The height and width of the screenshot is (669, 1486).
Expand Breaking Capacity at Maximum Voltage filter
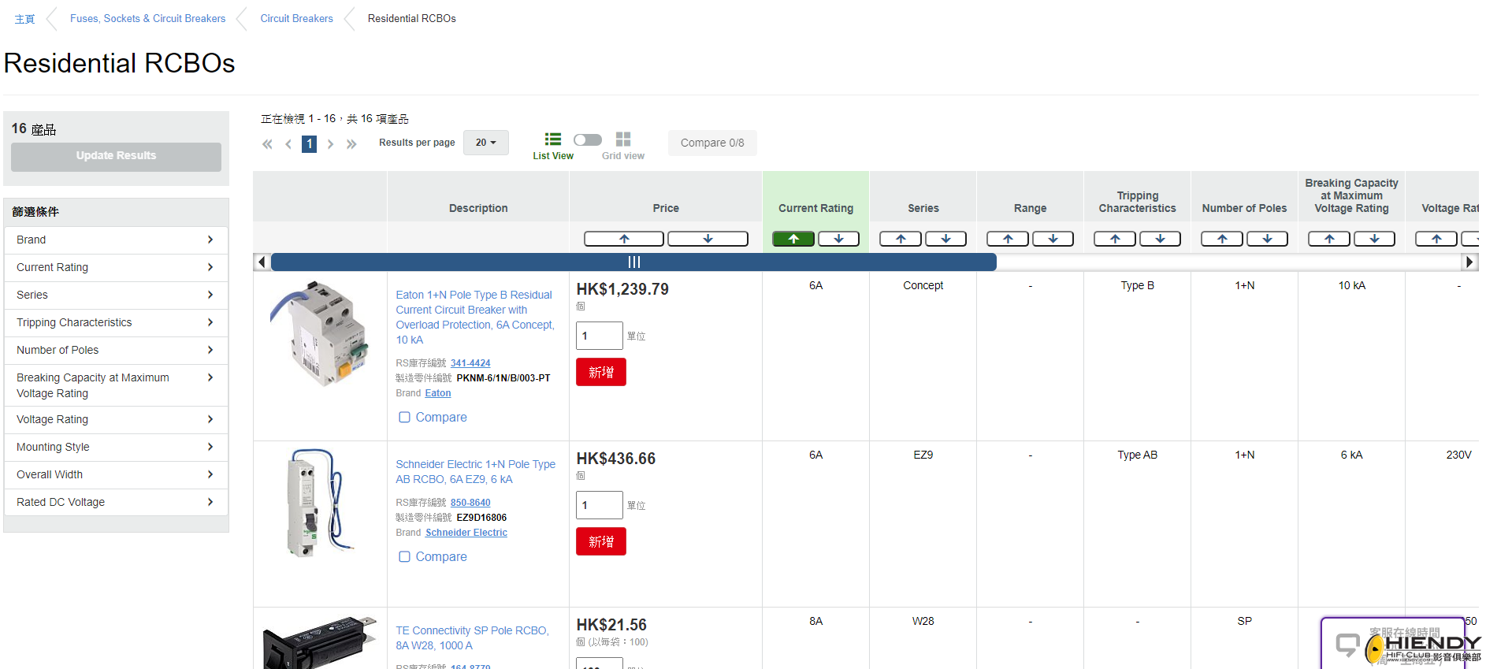[116, 385]
